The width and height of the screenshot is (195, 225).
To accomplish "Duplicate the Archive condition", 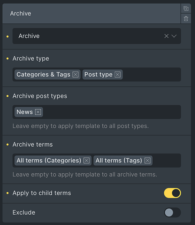I will [186, 9].
